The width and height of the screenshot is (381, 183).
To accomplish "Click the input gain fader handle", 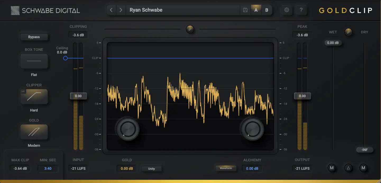I will pos(78,96).
